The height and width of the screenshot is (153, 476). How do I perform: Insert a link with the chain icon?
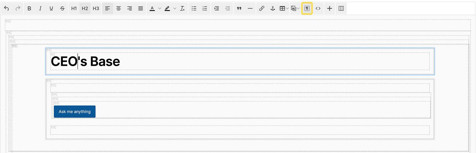(x=261, y=8)
